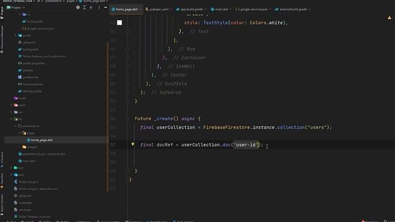Close the pubspec.yaml tab
This screenshot has width=395, height=222.
(172, 9)
